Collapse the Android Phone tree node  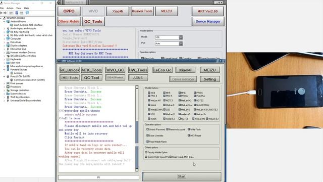coord(4,21)
